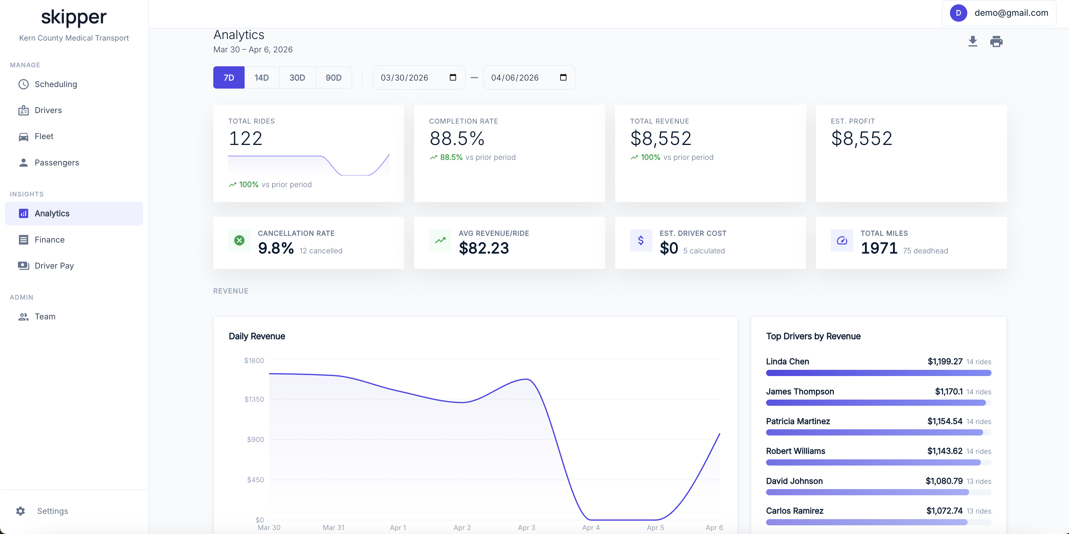Click the Analytics chart icon

(x=23, y=213)
